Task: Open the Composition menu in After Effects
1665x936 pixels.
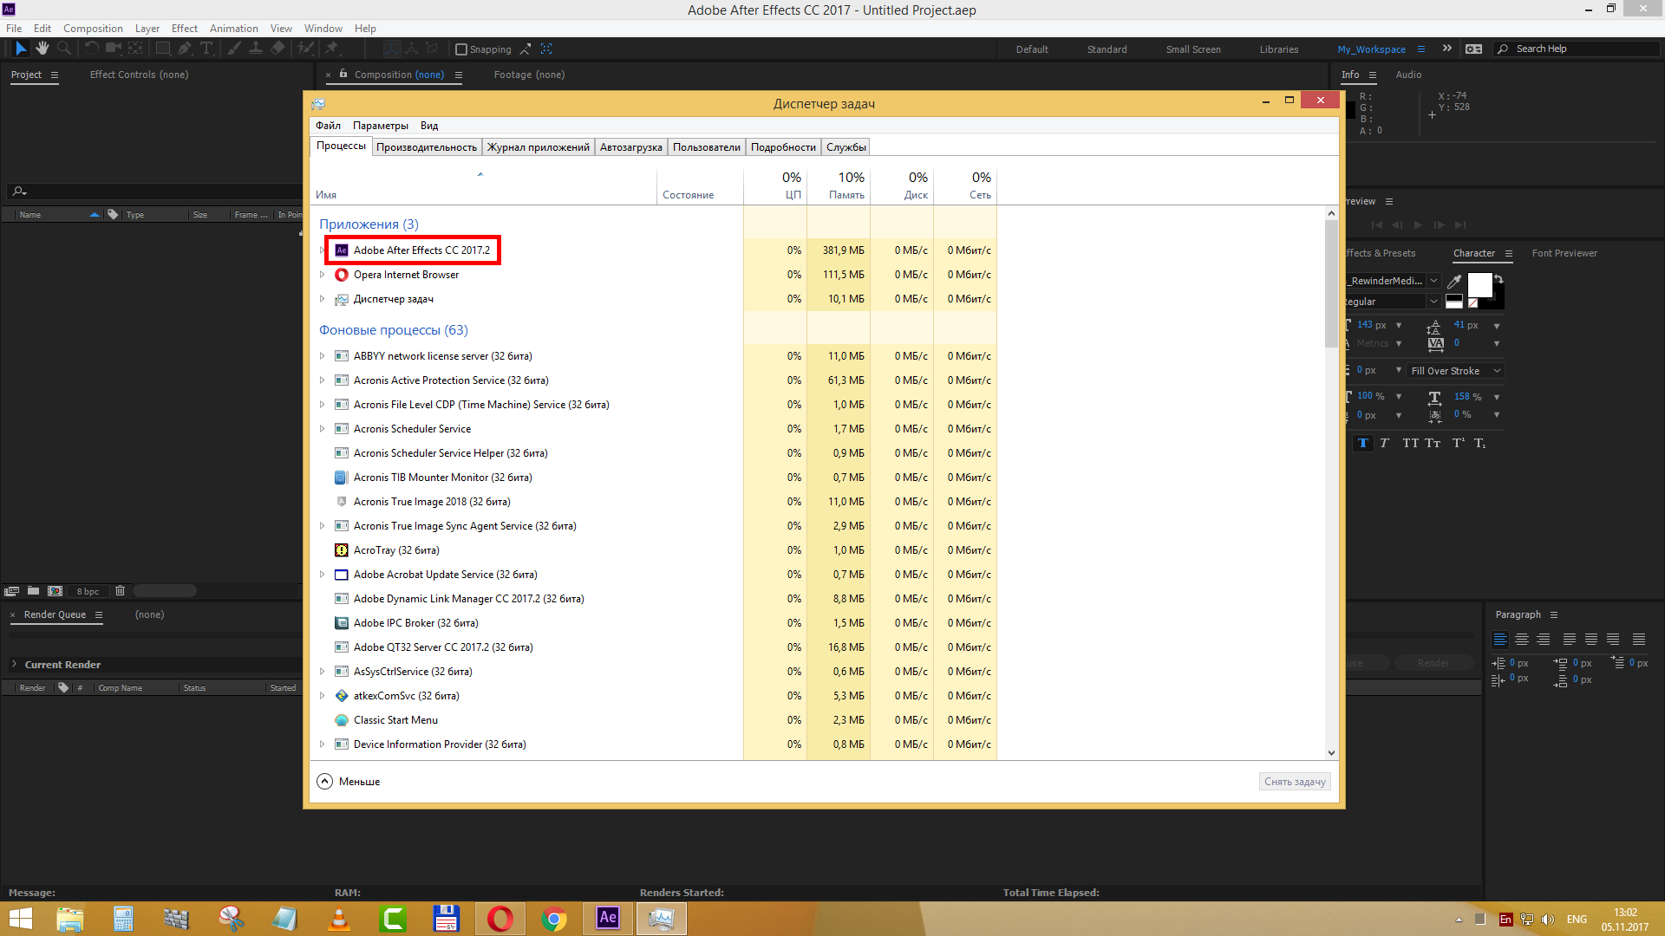Action: (x=93, y=29)
